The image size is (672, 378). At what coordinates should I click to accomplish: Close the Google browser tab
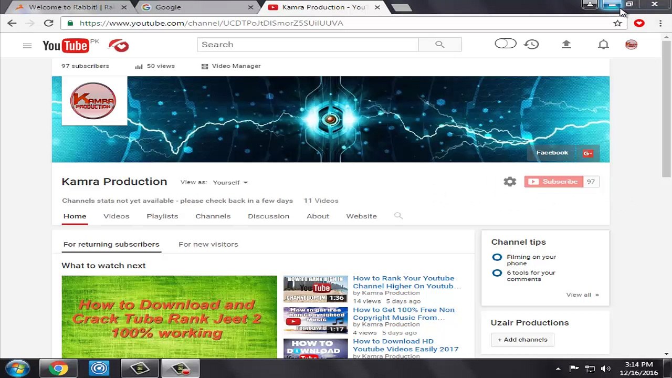pyautogui.click(x=250, y=7)
